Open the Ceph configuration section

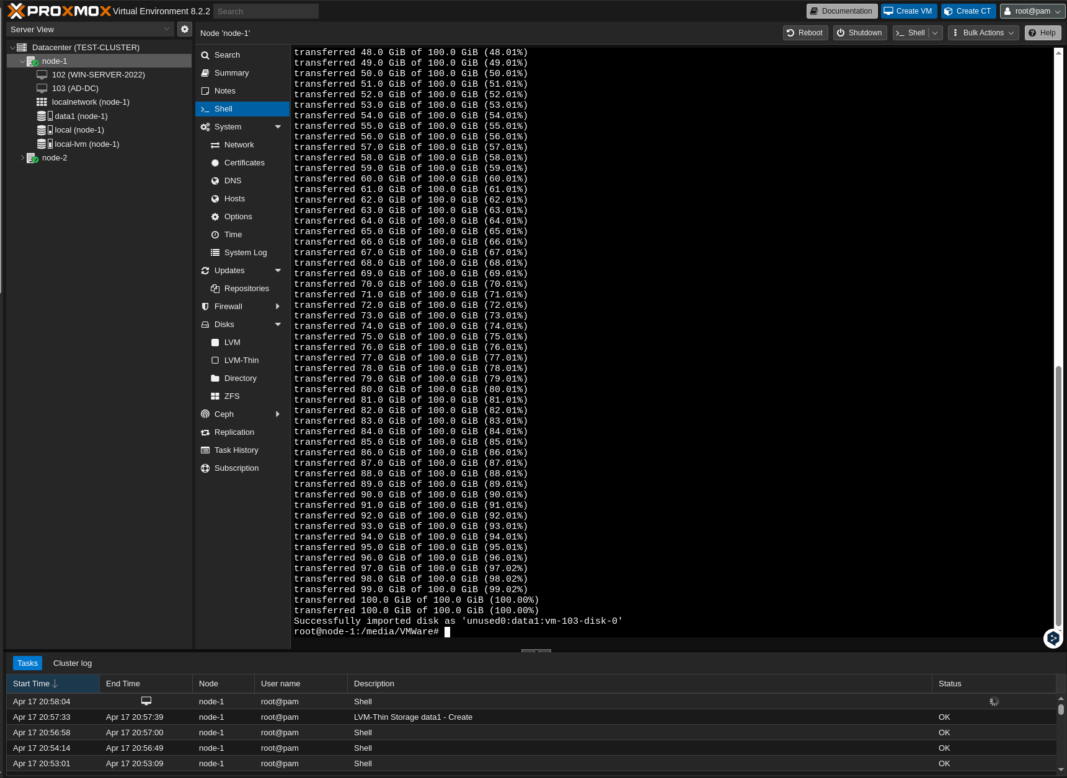point(223,414)
